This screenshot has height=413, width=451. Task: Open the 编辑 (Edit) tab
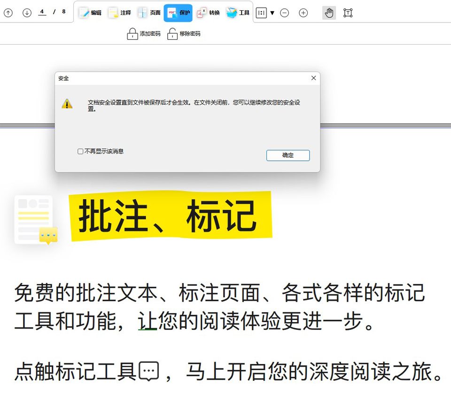(x=90, y=13)
